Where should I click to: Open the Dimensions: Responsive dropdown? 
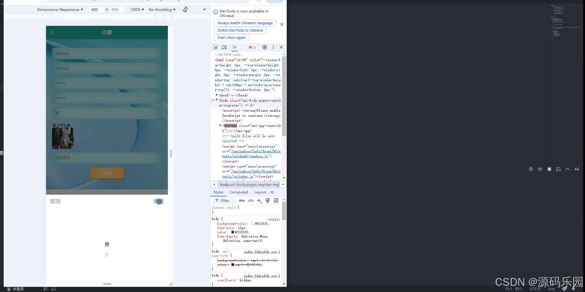coord(60,9)
